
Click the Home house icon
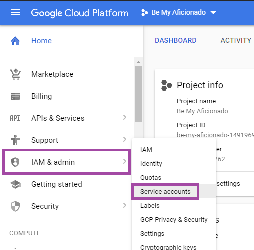pos(15,41)
